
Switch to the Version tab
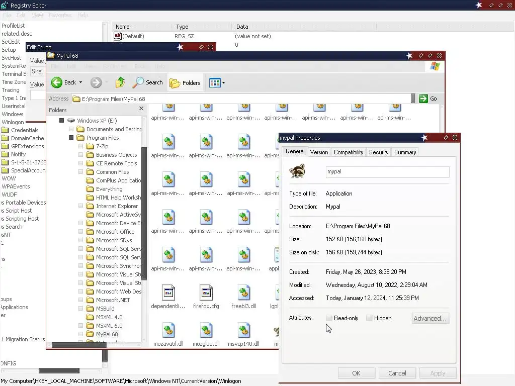(x=319, y=152)
